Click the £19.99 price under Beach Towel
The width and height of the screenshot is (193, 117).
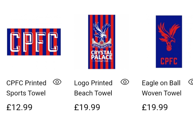(x=87, y=107)
